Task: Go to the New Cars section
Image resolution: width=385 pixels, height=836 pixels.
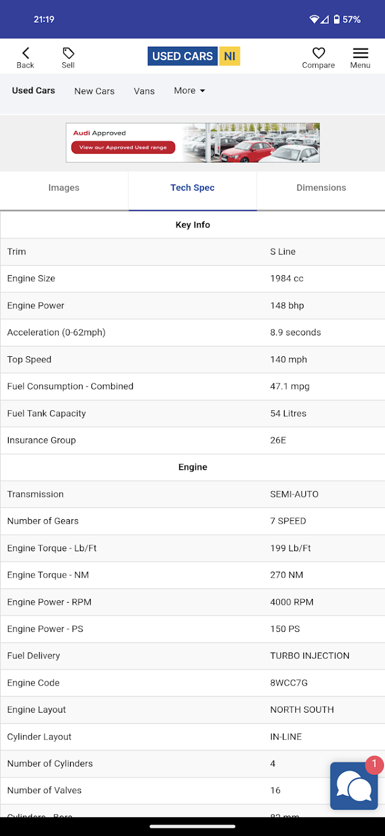Action: click(95, 91)
